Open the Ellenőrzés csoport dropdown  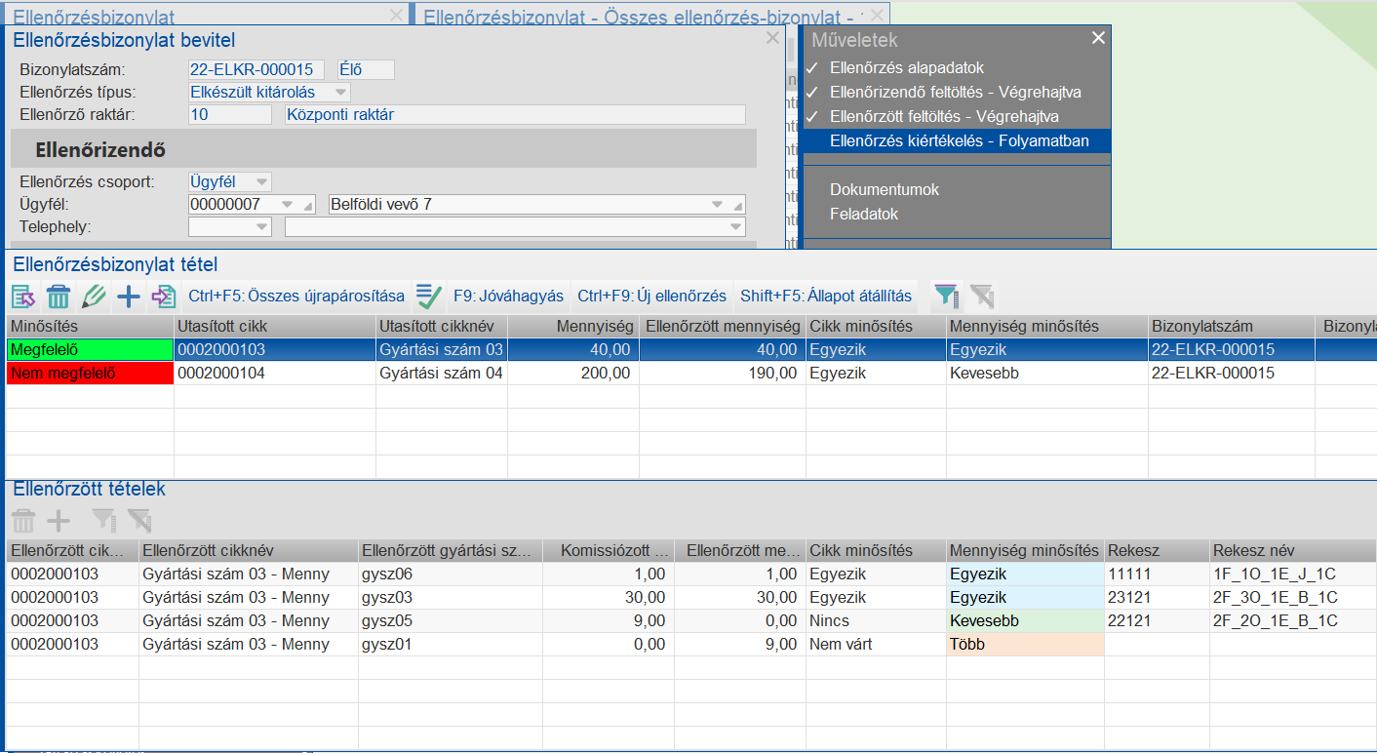coord(261,182)
